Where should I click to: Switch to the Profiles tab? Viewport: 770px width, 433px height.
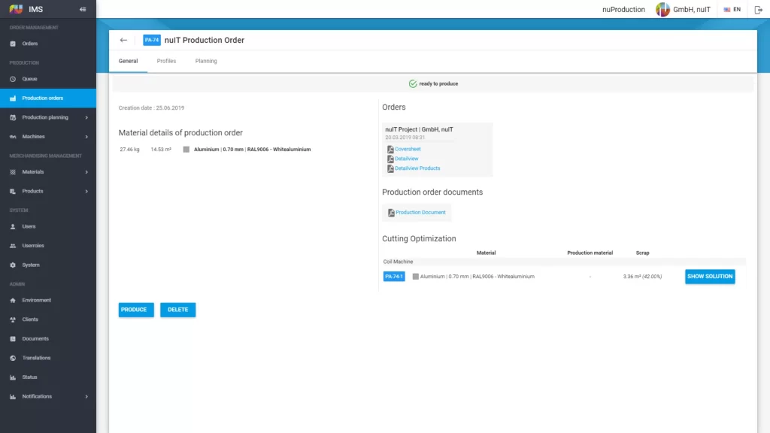click(x=166, y=61)
